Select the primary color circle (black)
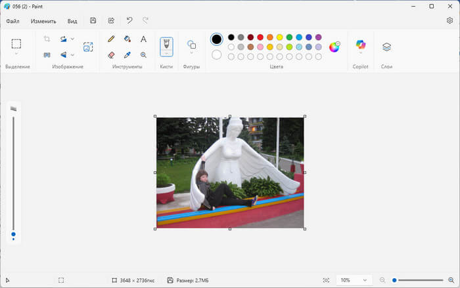Screen dimensions: 460x288 [x=217, y=39]
